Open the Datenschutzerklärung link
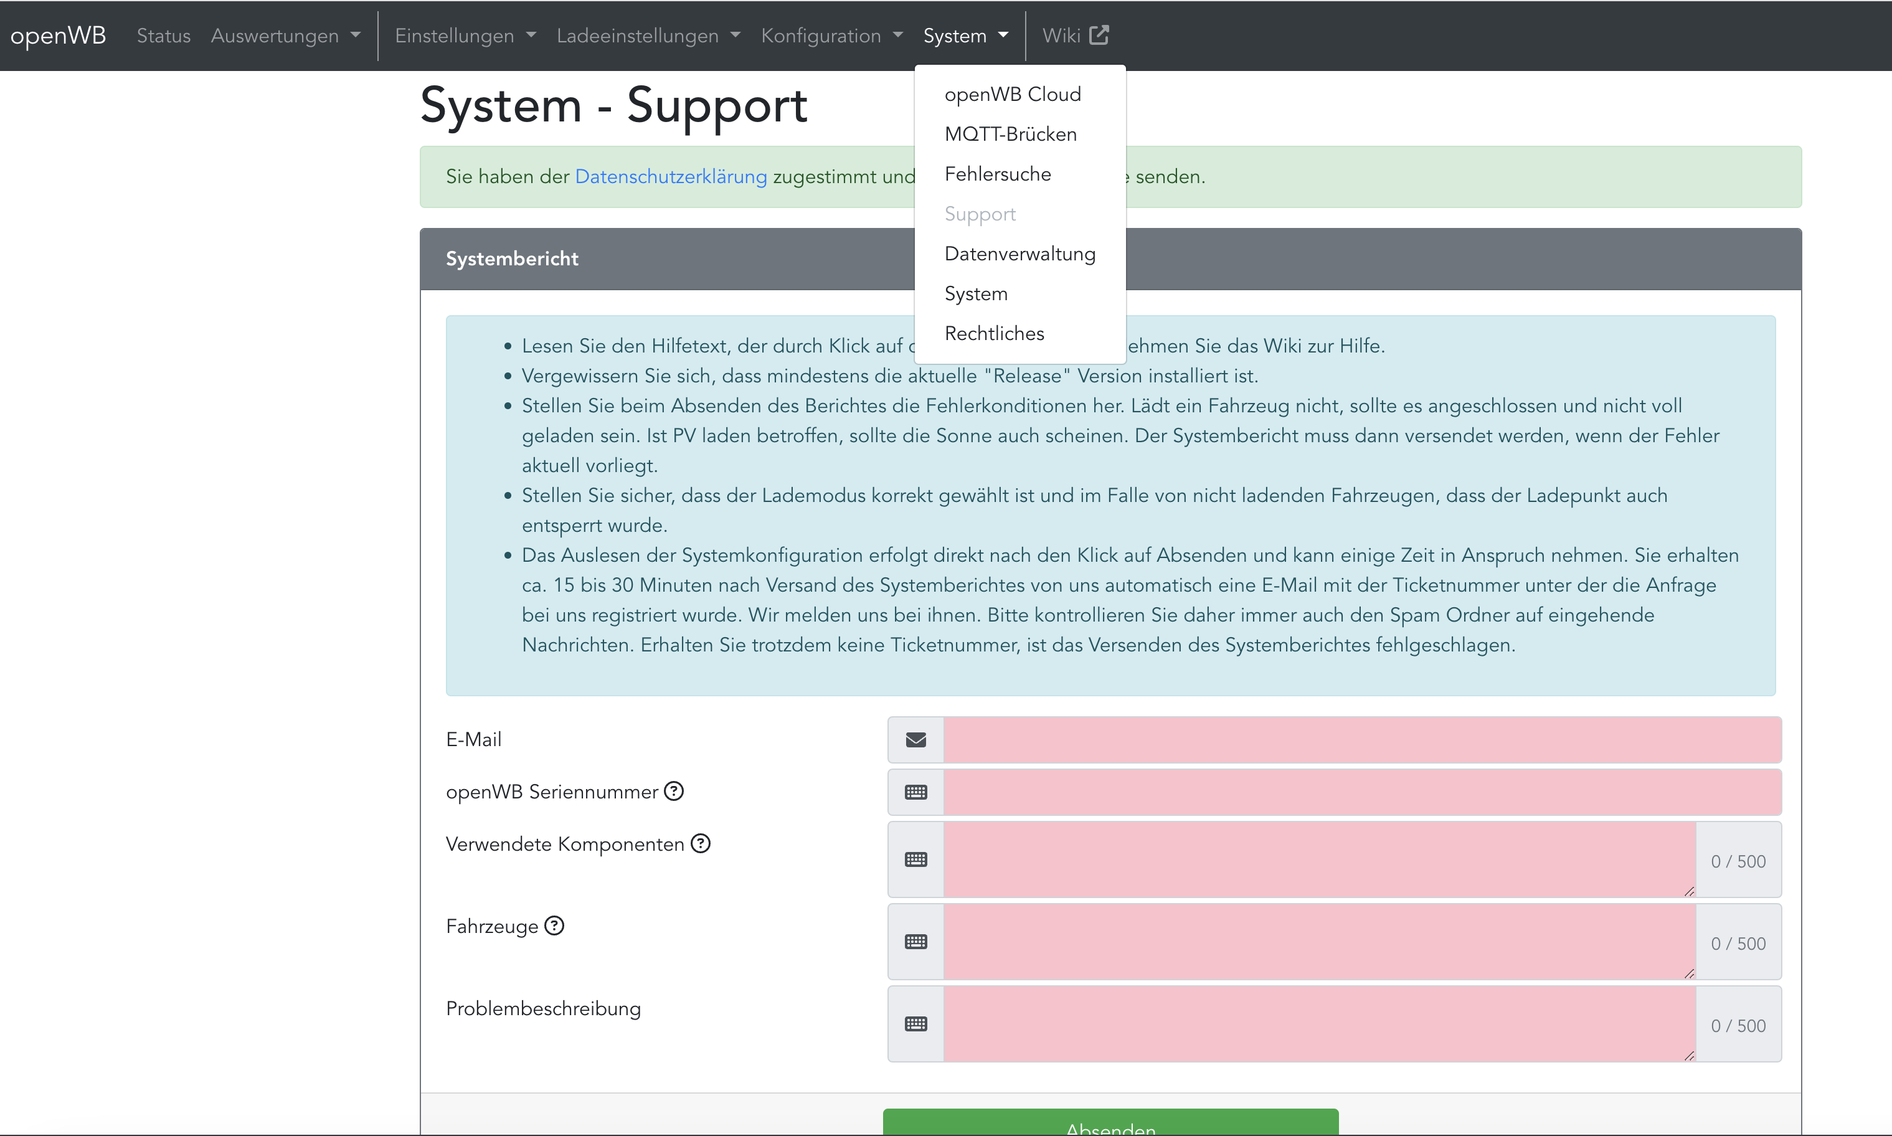 tap(671, 176)
